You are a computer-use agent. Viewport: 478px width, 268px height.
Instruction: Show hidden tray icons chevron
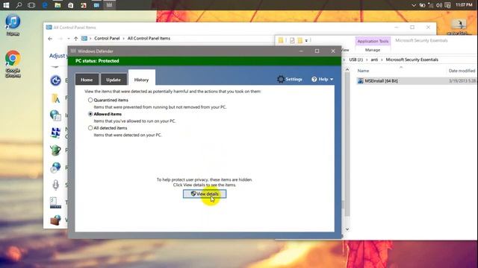coord(414,5)
